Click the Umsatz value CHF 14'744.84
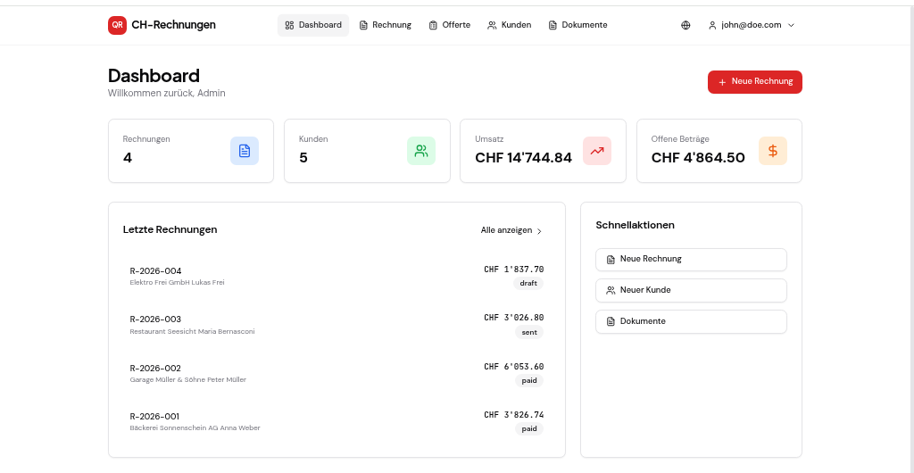This screenshot has width=914, height=473. click(x=523, y=158)
